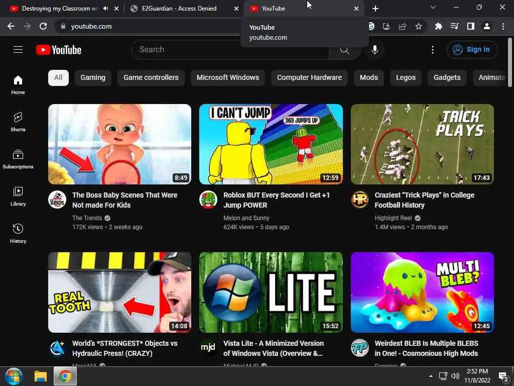Open Vista Lite video title
514x386 pixels.
[x=274, y=348]
